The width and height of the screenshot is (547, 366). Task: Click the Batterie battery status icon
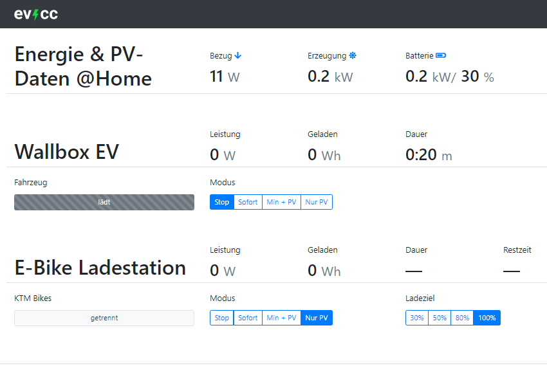441,56
